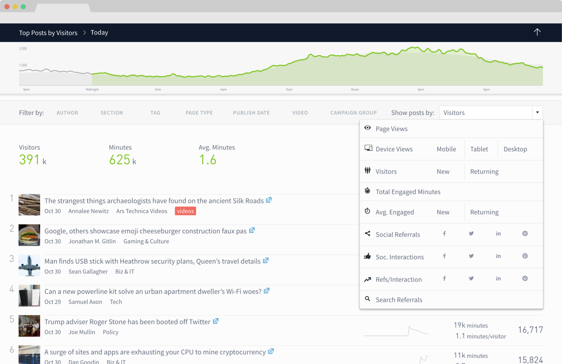
Task: Click the Twitter icon in Soc. Interactions row
Action: (x=471, y=256)
